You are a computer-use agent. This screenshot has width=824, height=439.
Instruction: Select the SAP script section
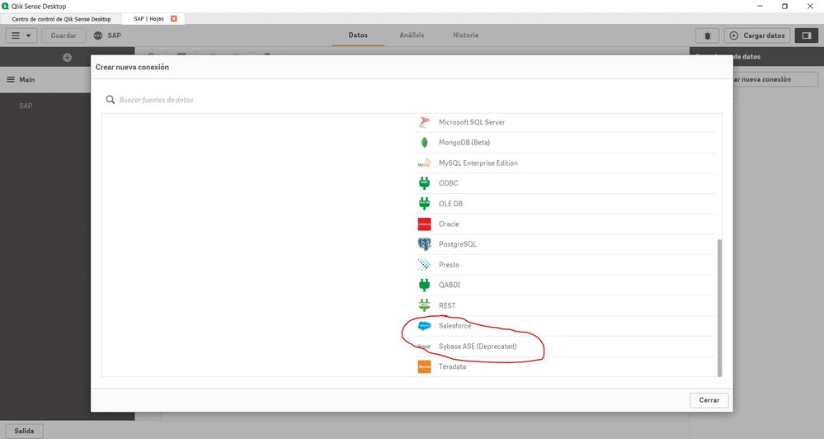[x=26, y=106]
